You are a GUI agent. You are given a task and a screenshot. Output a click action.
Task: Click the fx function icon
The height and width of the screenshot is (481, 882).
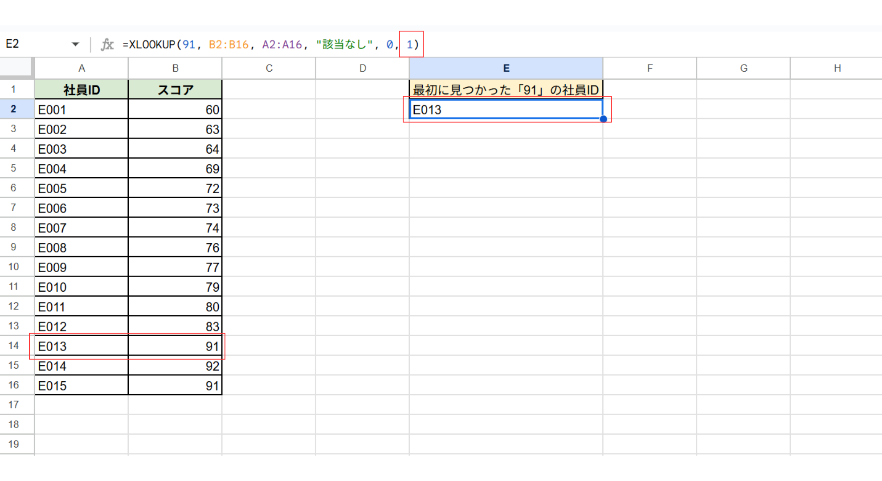(107, 45)
